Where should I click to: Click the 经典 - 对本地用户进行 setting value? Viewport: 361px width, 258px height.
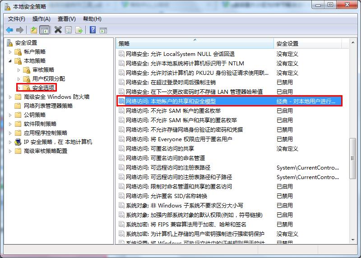[306, 101]
